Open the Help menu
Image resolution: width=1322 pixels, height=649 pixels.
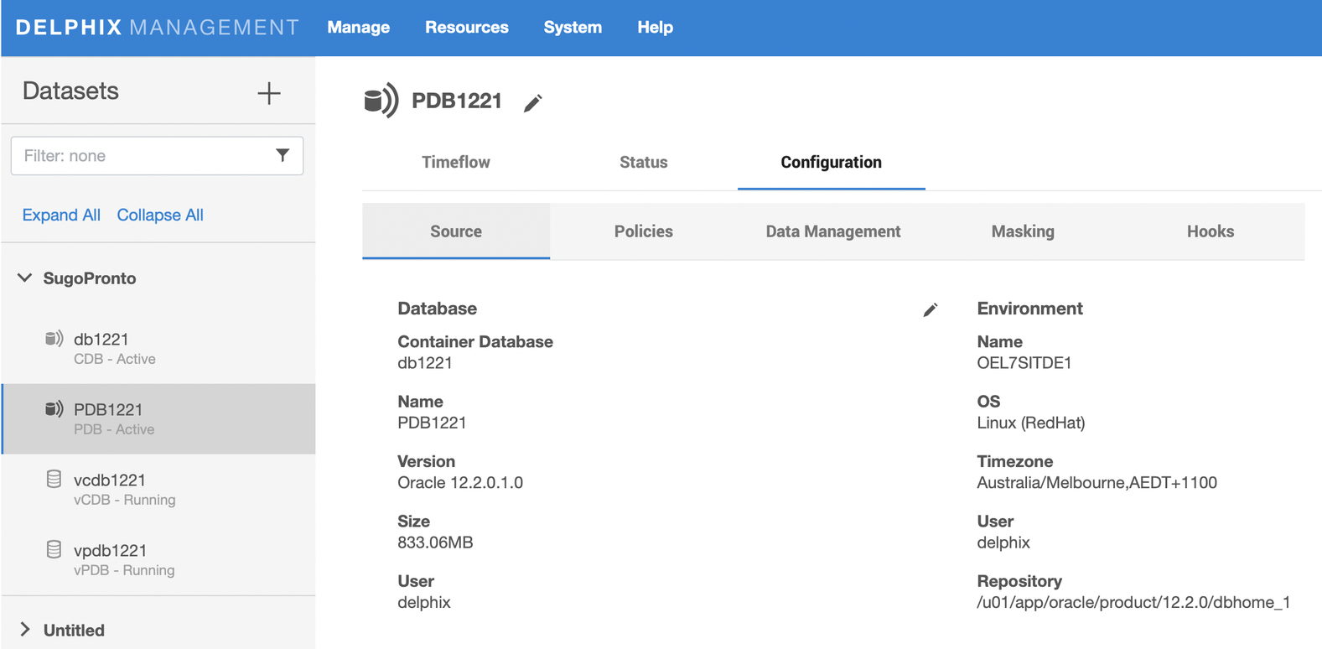(x=655, y=27)
